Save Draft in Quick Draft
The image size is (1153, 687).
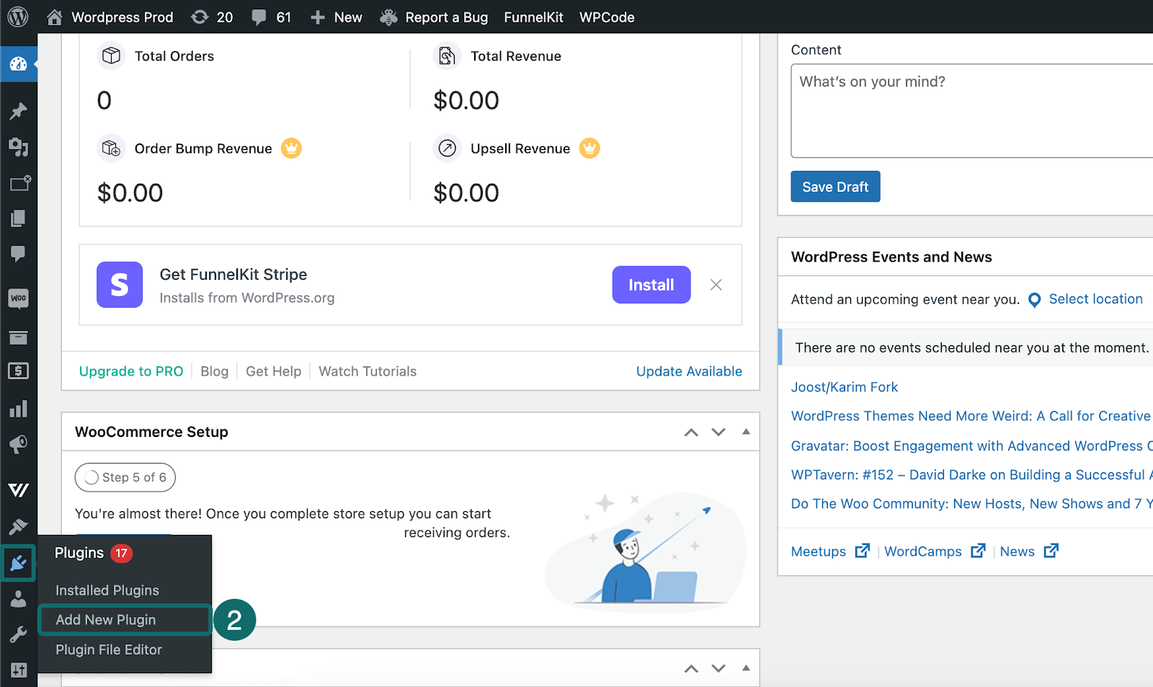coord(835,187)
